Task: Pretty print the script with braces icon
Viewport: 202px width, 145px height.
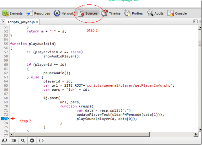Action: point(41,140)
